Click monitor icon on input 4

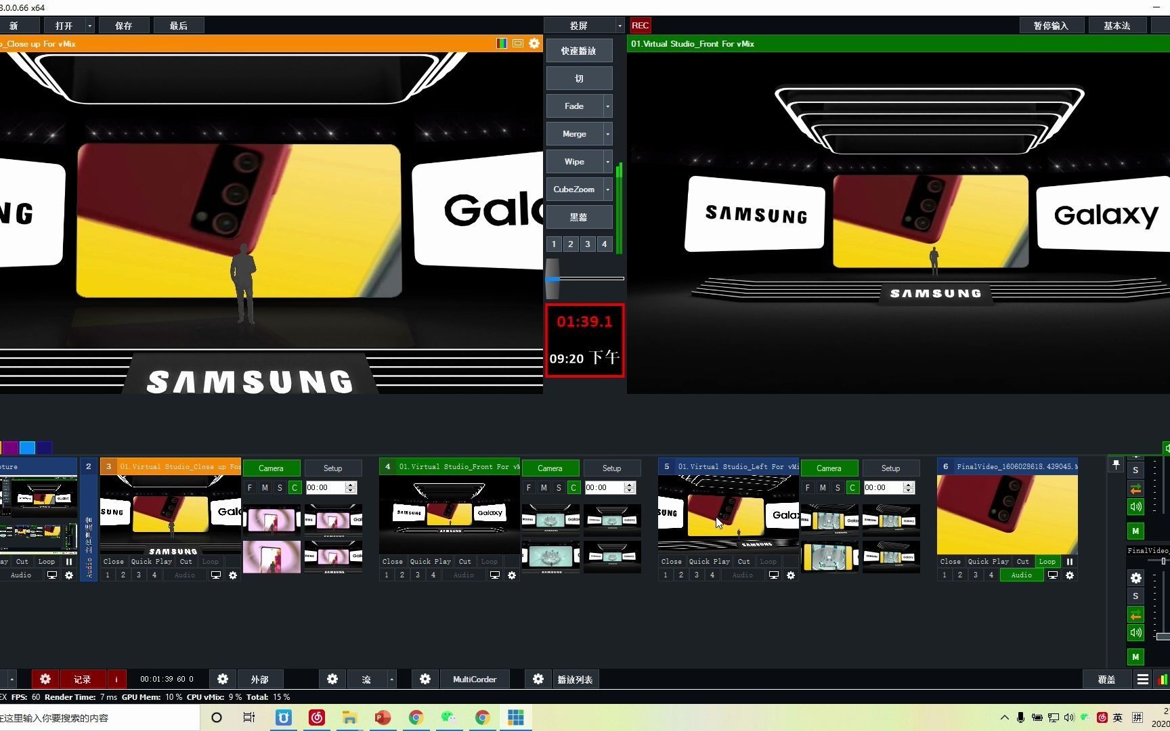[x=495, y=575]
